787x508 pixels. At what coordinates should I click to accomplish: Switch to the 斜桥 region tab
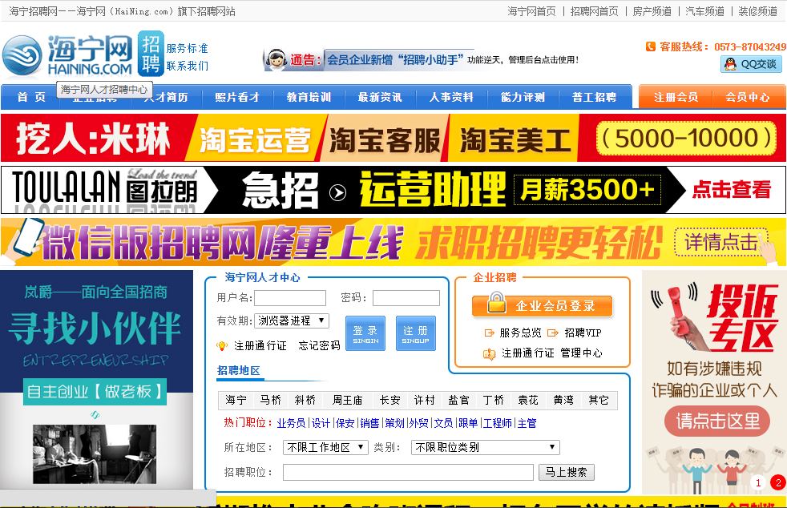click(305, 400)
